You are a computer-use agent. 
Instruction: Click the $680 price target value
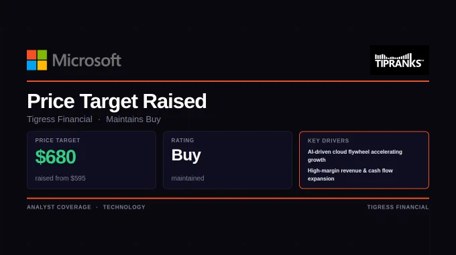pyautogui.click(x=56, y=156)
